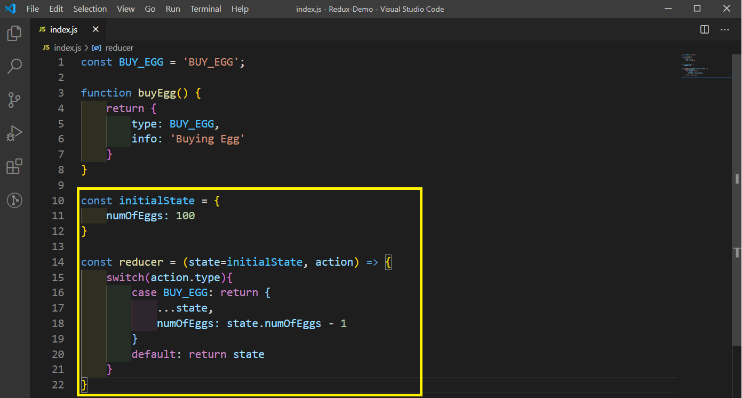
Task: Open the Git graph icon in activity bar
Action: [14, 201]
